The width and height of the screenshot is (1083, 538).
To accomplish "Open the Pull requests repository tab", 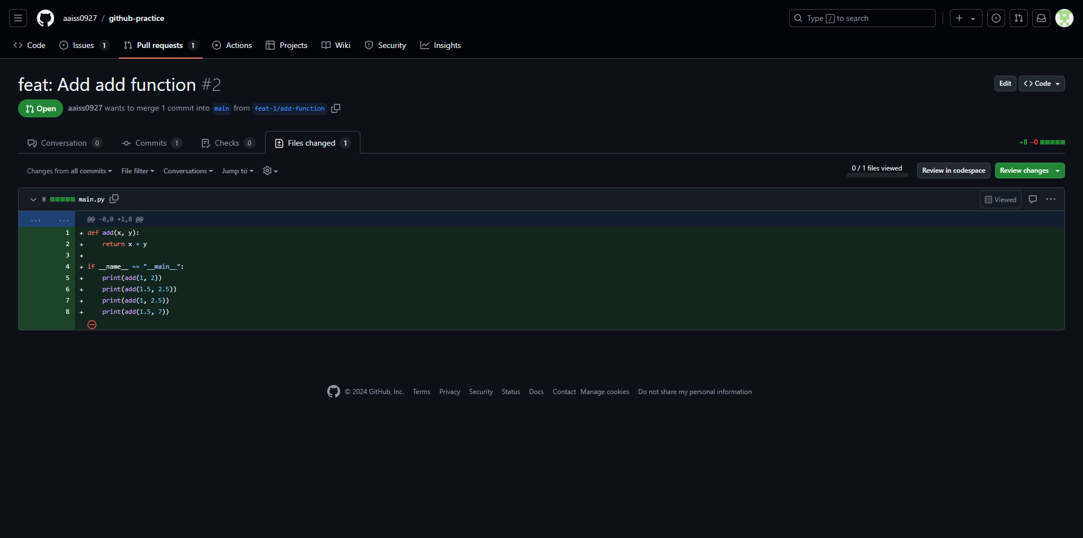I will 161,45.
